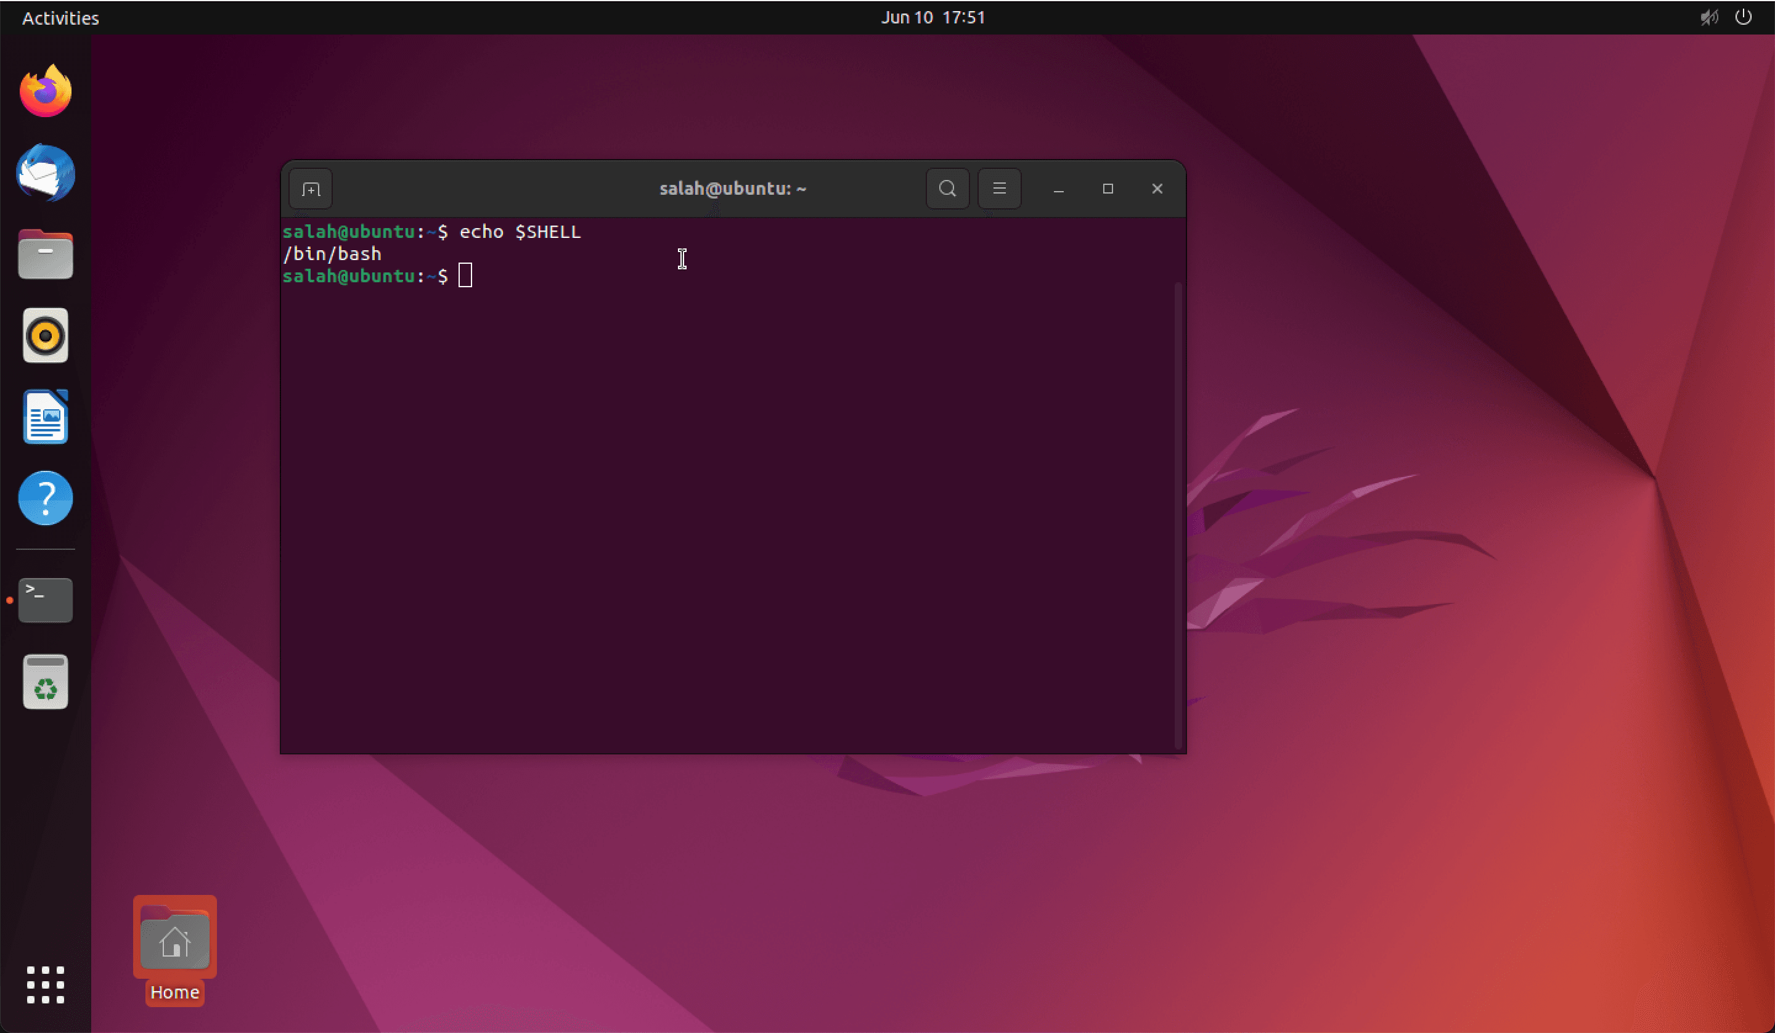Show all applications grid
Viewport: 1775px width, 1033px height.
pyautogui.click(x=46, y=984)
